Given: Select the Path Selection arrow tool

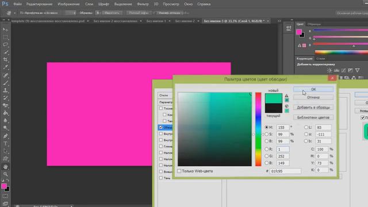Looking at the screenshot, I should [5, 151].
